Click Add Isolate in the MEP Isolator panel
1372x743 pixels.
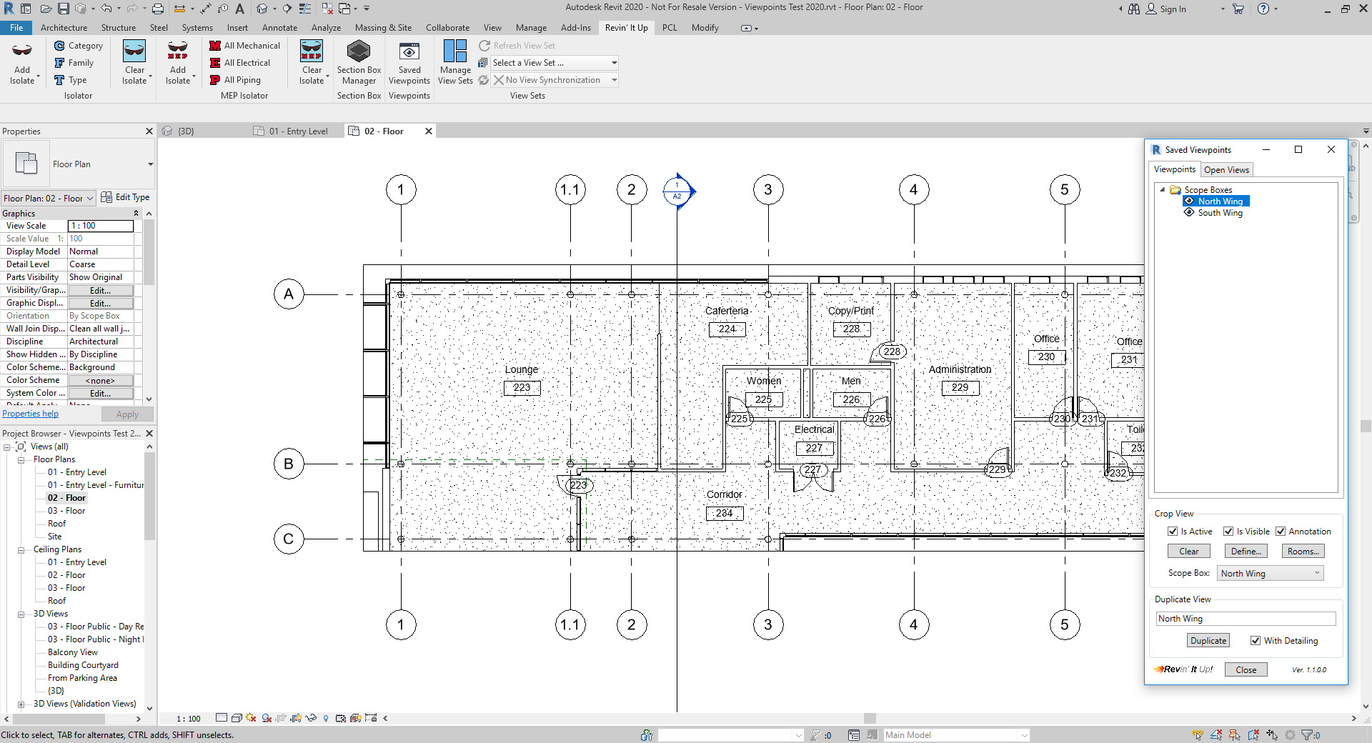pos(178,63)
